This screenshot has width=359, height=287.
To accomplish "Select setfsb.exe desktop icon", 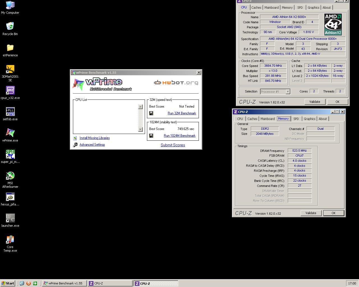I will (x=10, y=114).
